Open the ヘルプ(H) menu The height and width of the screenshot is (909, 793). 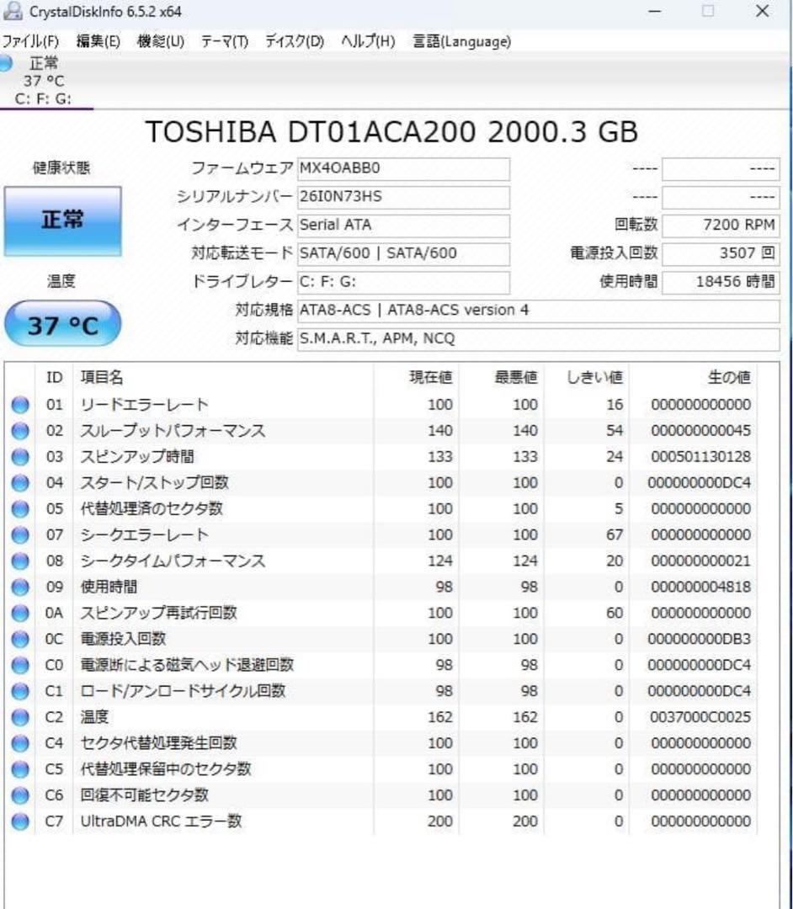click(x=368, y=40)
